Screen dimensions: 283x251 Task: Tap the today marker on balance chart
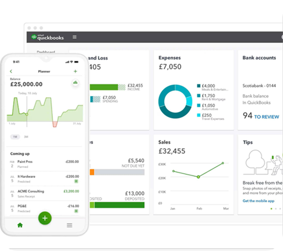pyautogui.click(x=27, y=115)
